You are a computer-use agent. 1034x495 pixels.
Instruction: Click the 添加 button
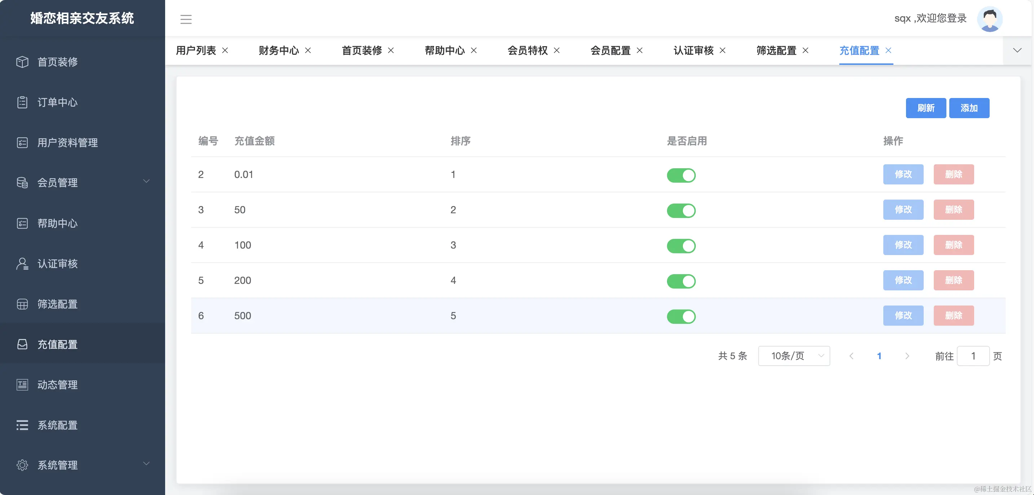[x=969, y=108]
